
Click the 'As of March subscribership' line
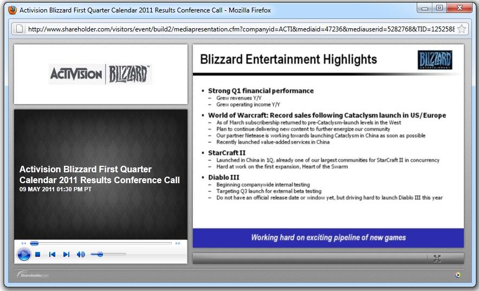(308, 123)
